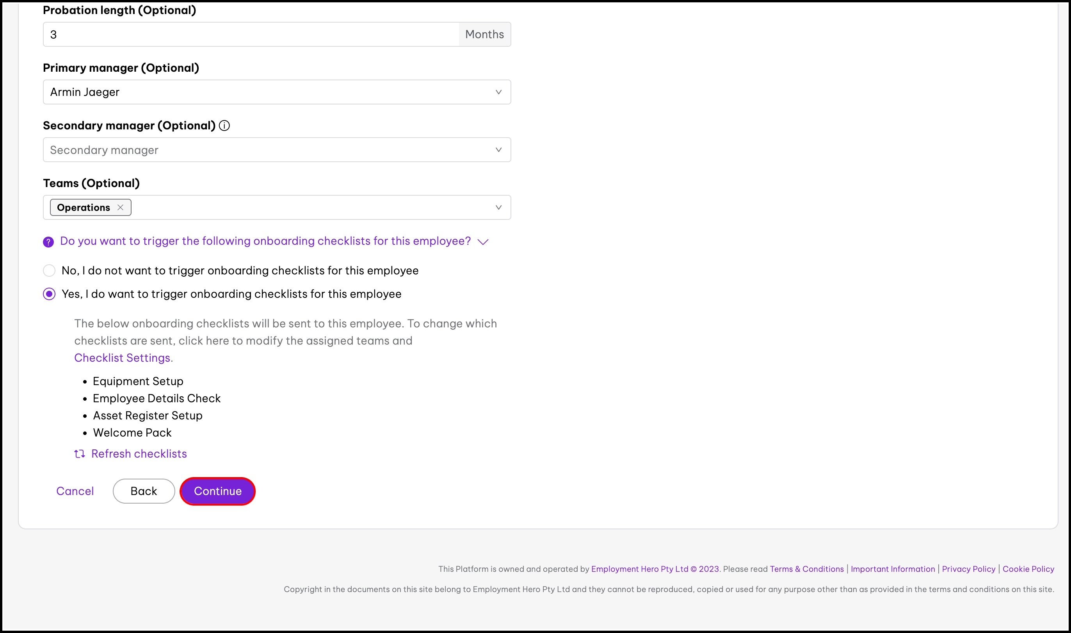The height and width of the screenshot is (633, 1071).
Task: Expand the Teams dropdown arrow
Action: (x=498, y=207)
